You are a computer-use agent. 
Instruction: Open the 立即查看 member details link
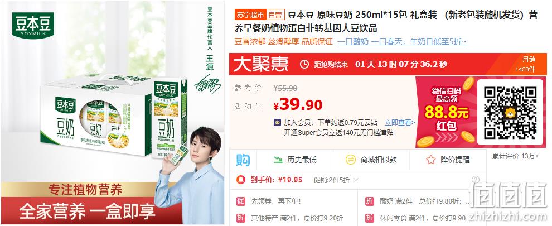tap(400, 123)
